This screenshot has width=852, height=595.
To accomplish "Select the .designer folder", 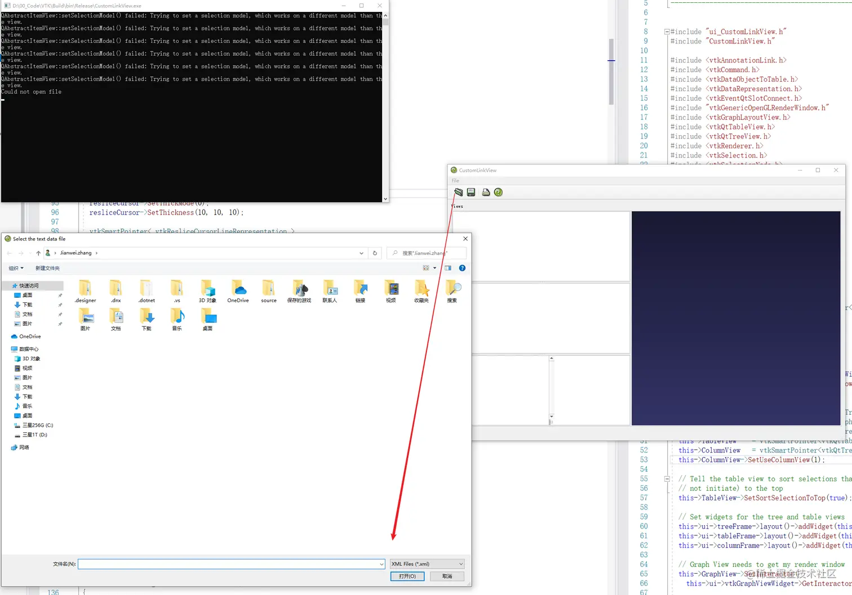I will 85,292.
